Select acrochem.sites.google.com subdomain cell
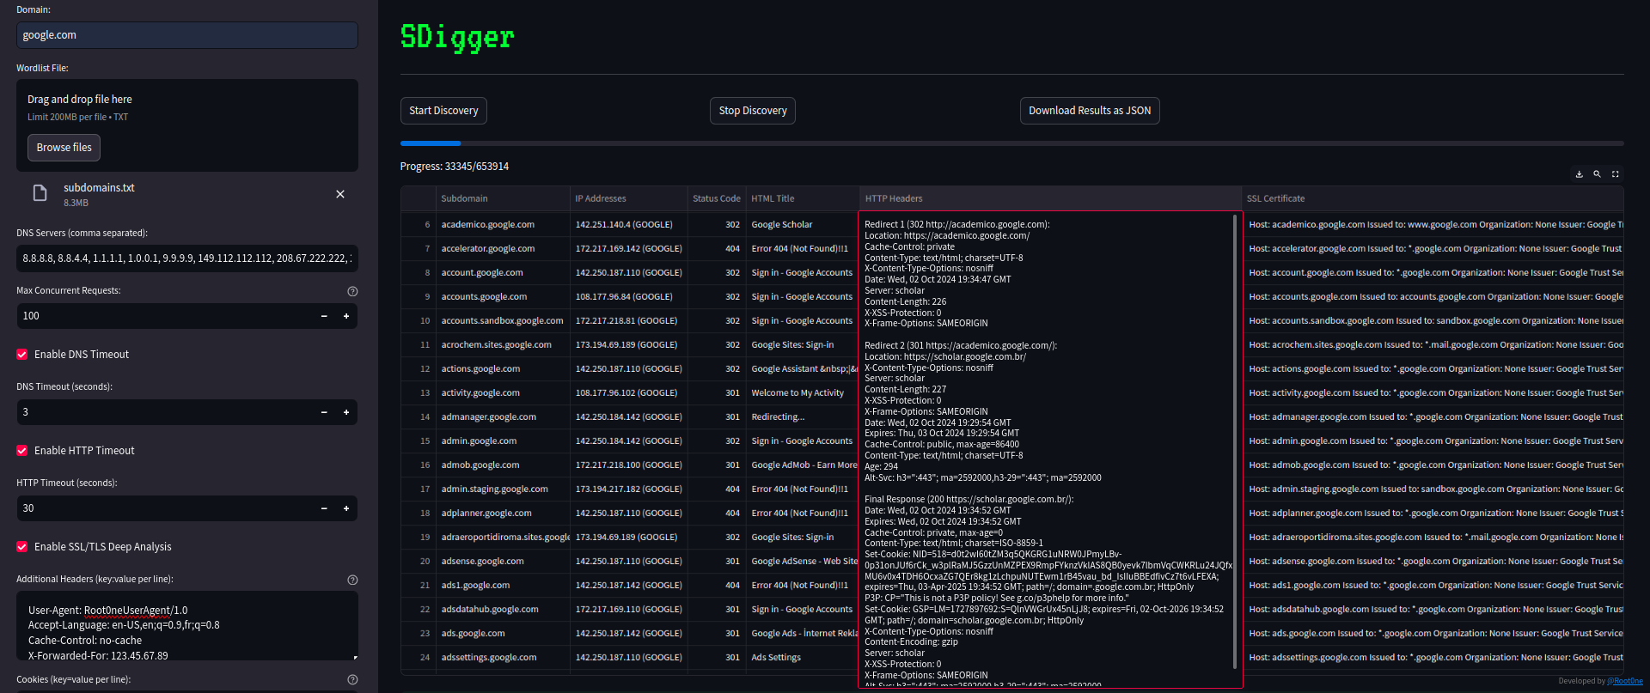The height and width of the screenshot is (693, 1650). click(x=503, y=344)
